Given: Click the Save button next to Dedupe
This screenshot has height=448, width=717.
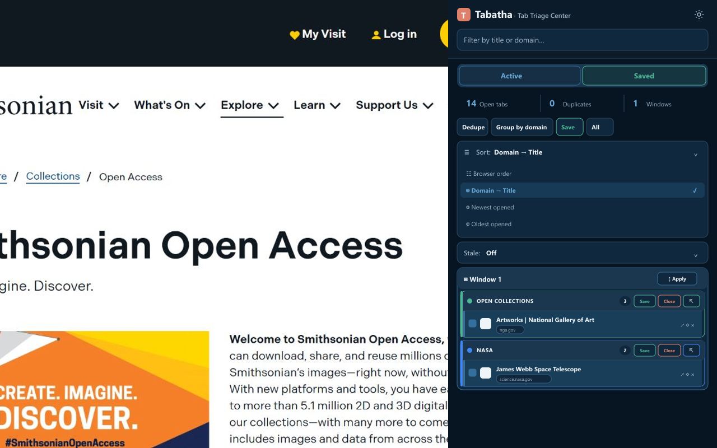Looking at the screenshot, I should tap(569, 127).
